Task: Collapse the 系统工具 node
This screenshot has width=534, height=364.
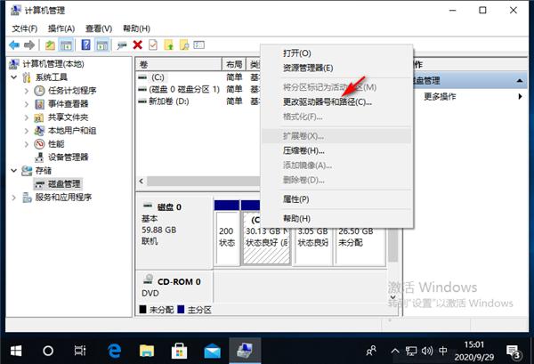Action: (x=14, y=77)
